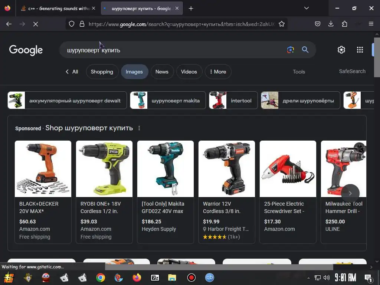Open the red record app in taskbar
This screenshot has width=380, height=285.
[191, 278]
